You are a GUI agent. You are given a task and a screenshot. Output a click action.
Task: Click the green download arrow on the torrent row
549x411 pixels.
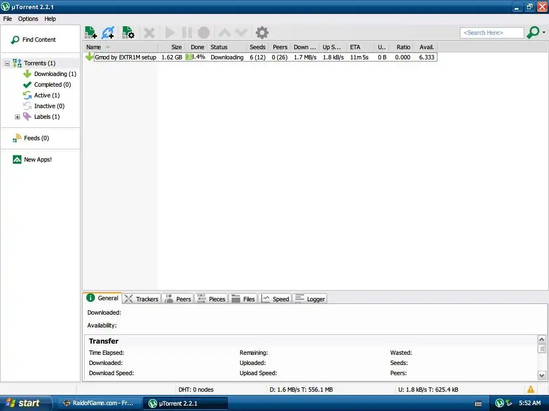[x=90, y=57]
